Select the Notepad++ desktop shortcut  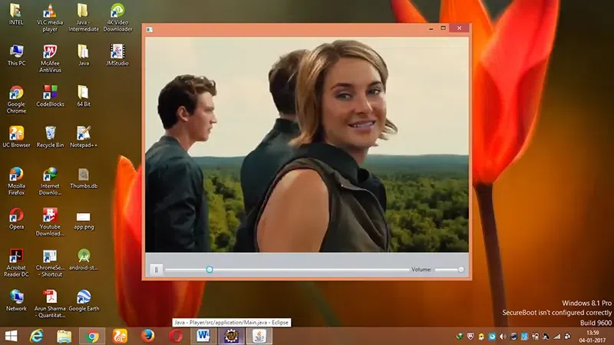pos(84,137)
